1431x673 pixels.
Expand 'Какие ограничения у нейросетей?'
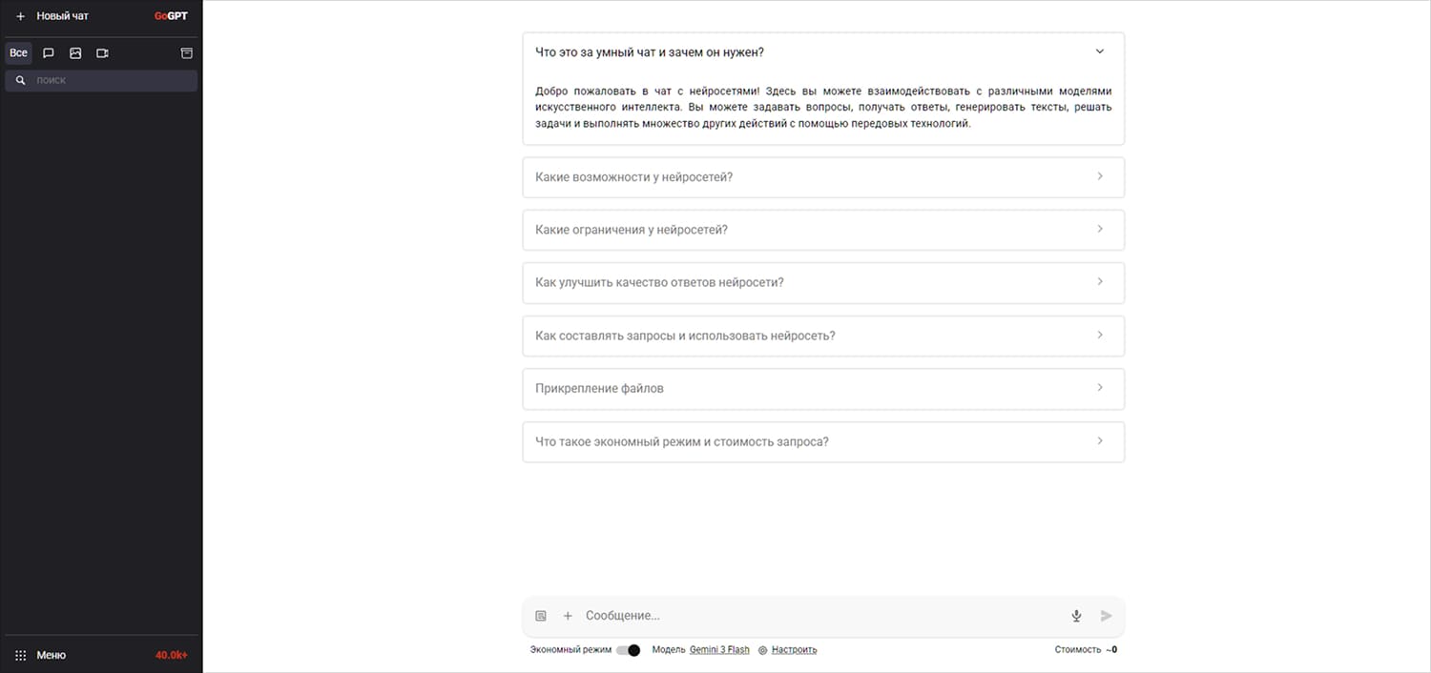823,230
